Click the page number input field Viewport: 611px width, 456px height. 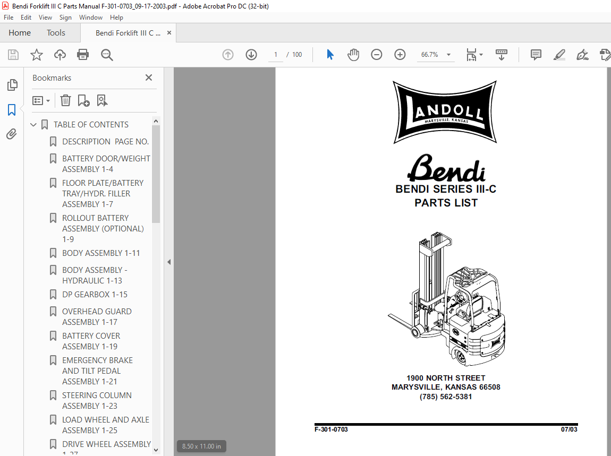pos(276,55)
